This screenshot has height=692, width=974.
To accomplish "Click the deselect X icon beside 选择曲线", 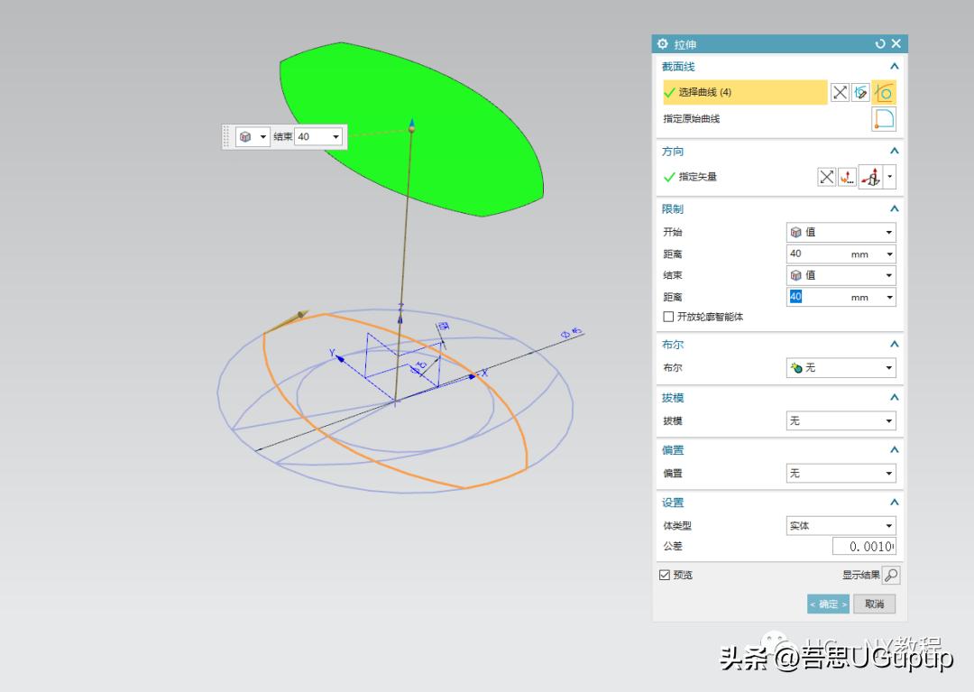I will [x=839, y=91].
